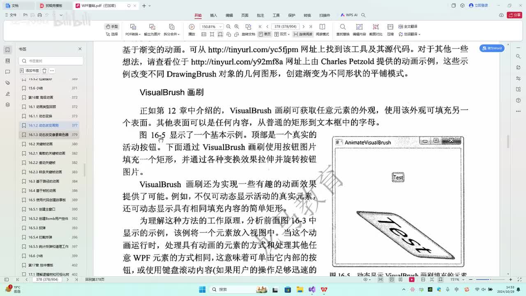526x296 pixels.
Task: Open the layers sidebar icon
Action: 7,105
